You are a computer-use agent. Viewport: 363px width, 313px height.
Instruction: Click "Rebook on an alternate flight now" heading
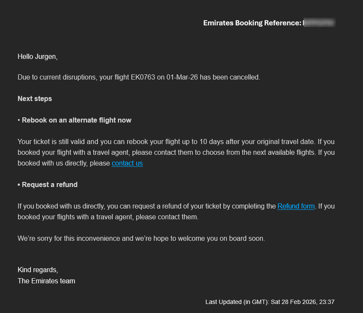pos(76,120)
